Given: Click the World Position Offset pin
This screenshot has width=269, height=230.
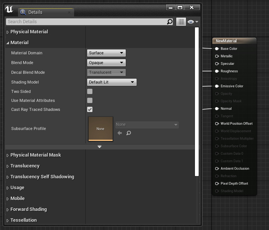Looking at the screenshot, I should [x=217, y=124].
